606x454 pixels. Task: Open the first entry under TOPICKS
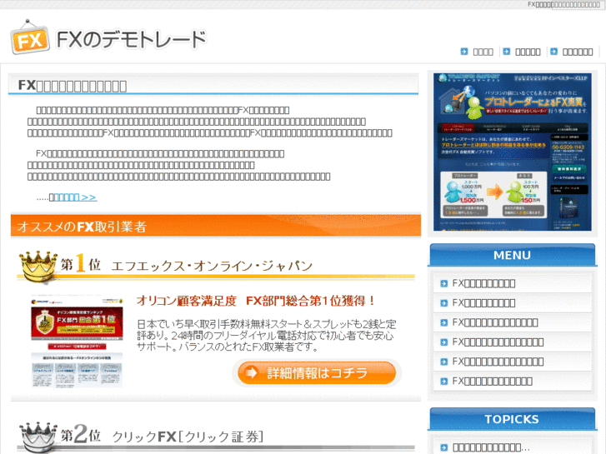(491, 448)
